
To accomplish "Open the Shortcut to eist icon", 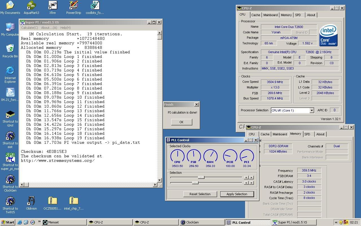I will coord(10,140).
